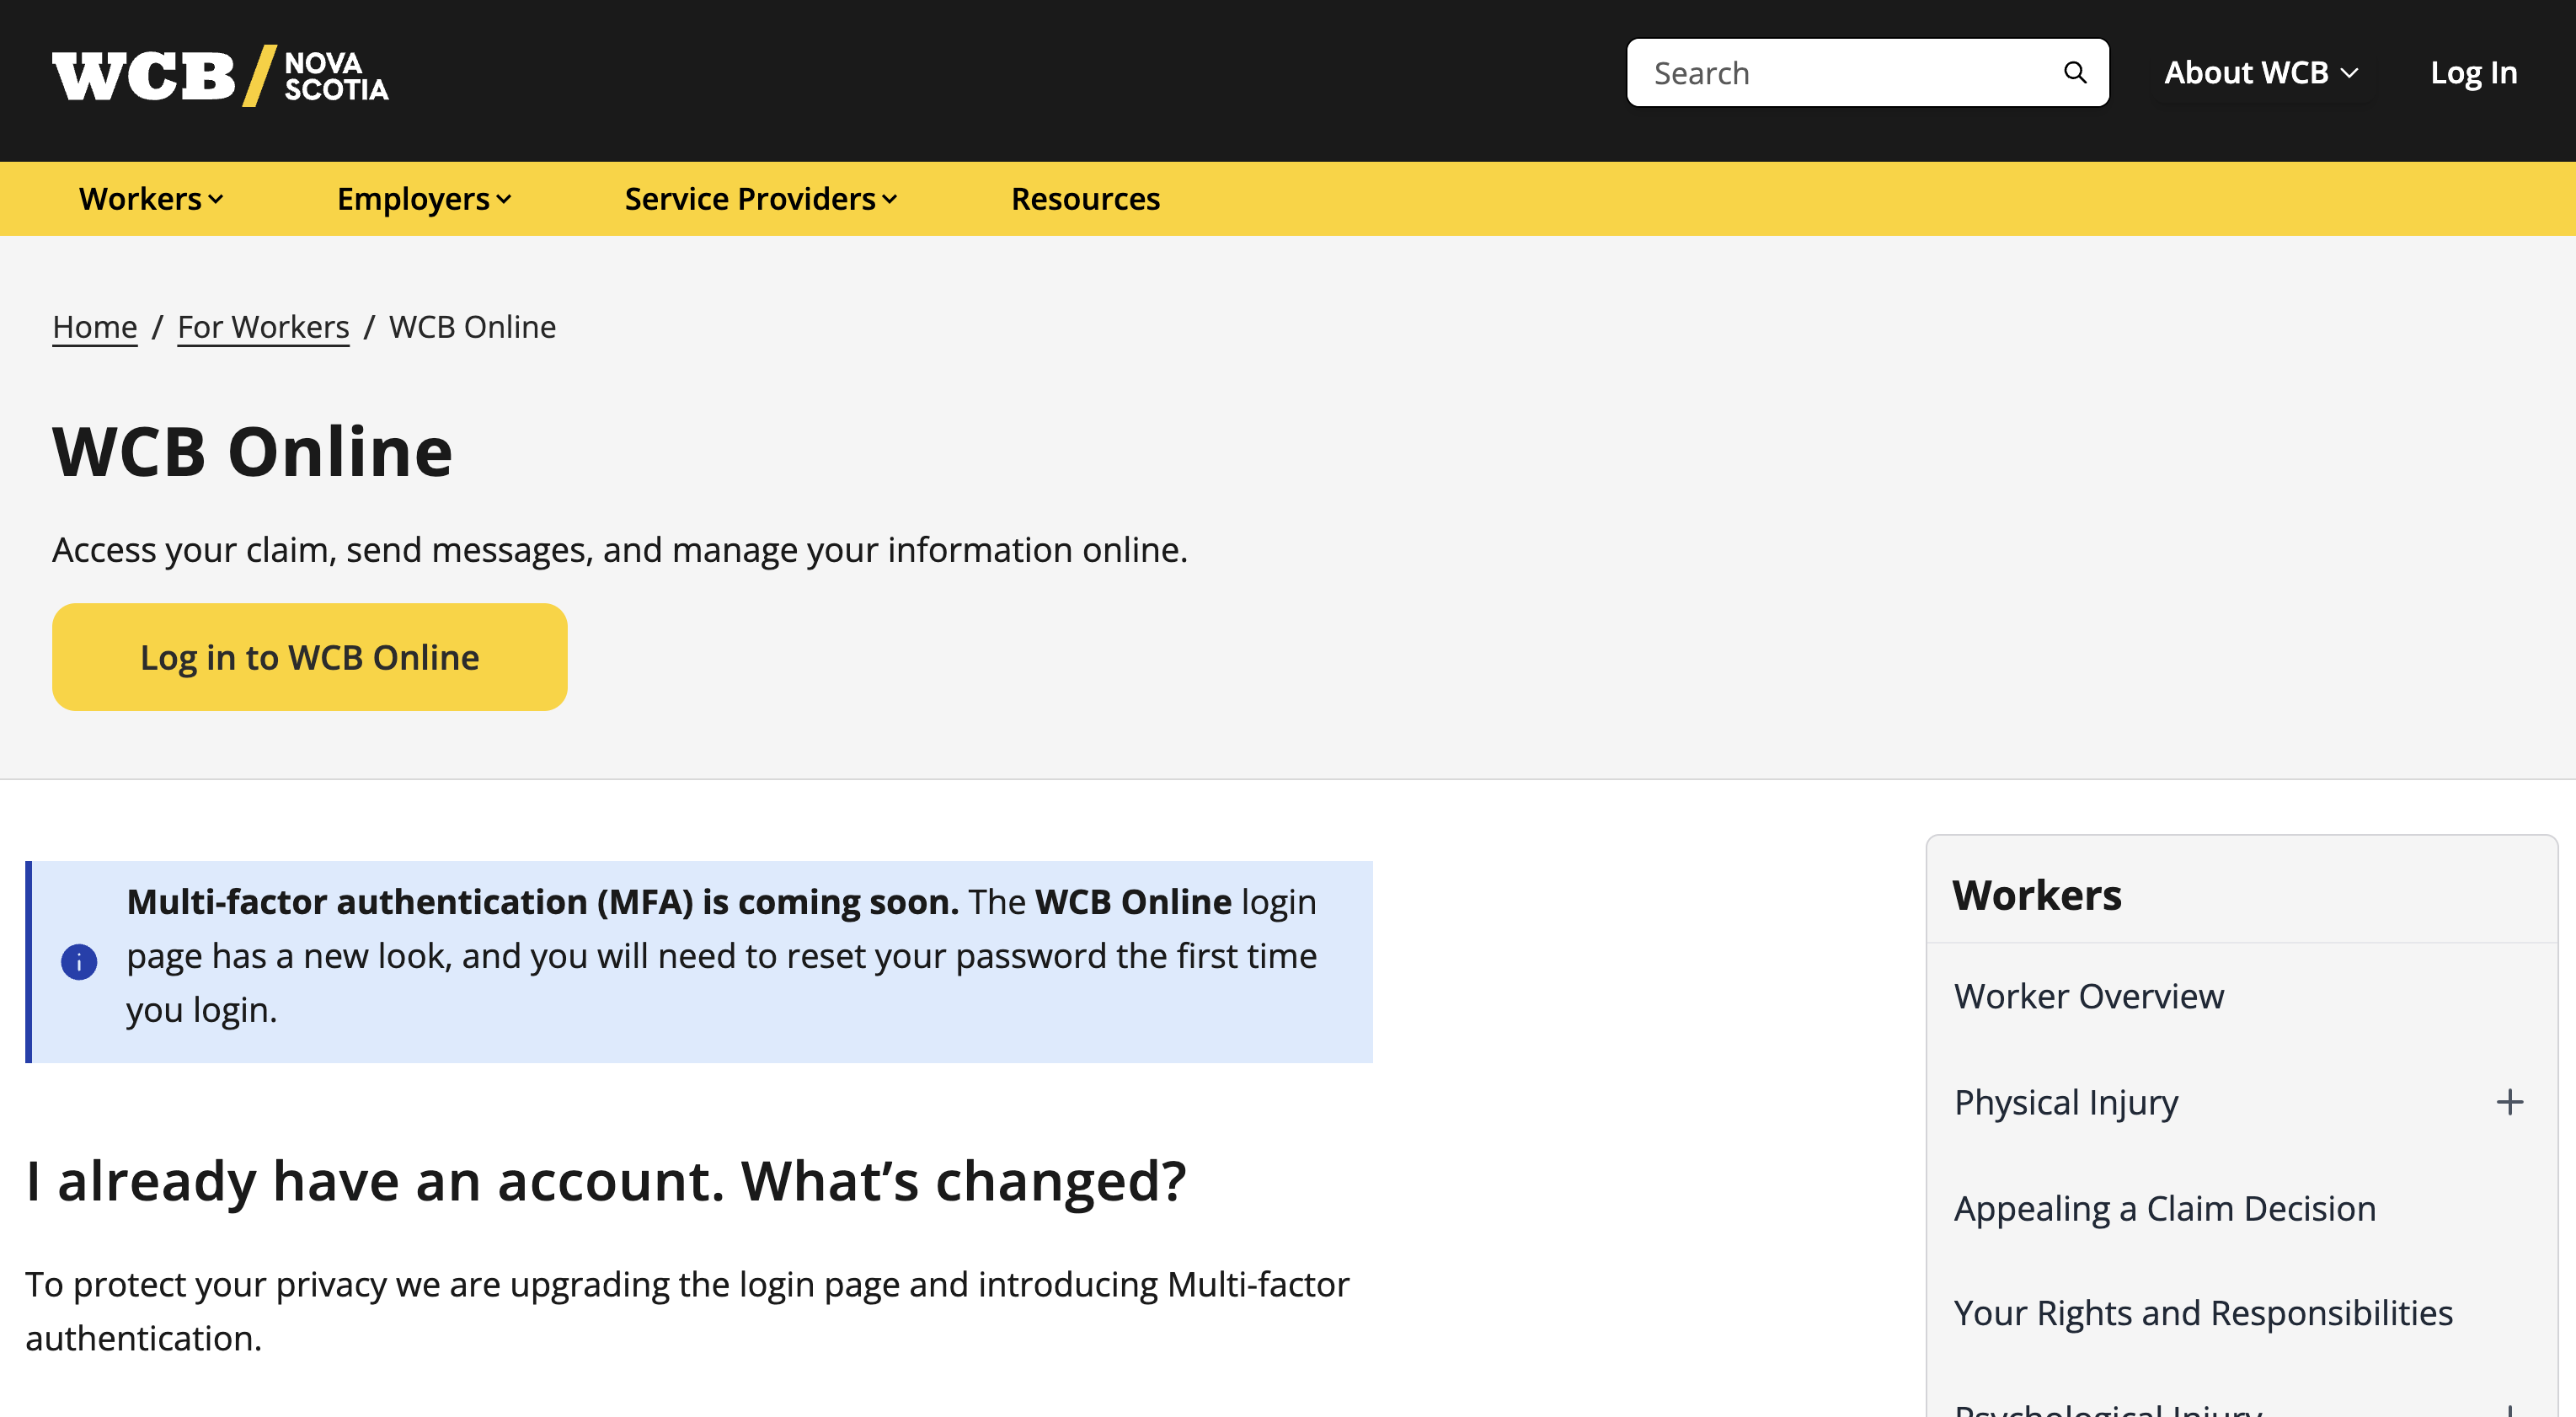Go to Home breadcrumb link
Viewport: 2576px width, 1417px height.
[x=95, y=326]
